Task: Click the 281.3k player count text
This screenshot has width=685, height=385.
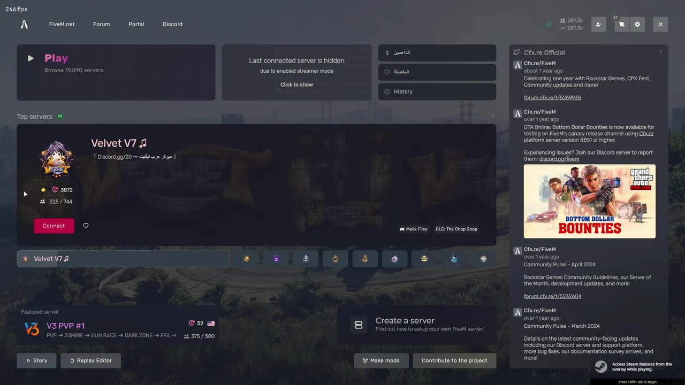Action: 575,21
